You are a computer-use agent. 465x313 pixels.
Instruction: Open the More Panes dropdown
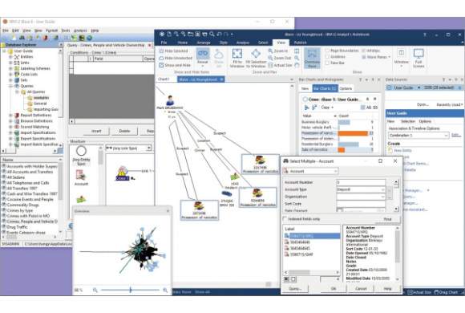[x=376, y=57]
